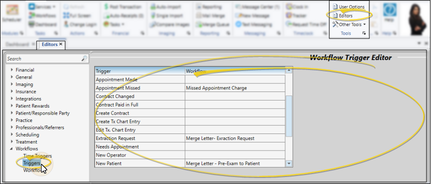This screenshot has height=184, width=431.
Task: Select the Triggers tree item
Action: [32, 163]
